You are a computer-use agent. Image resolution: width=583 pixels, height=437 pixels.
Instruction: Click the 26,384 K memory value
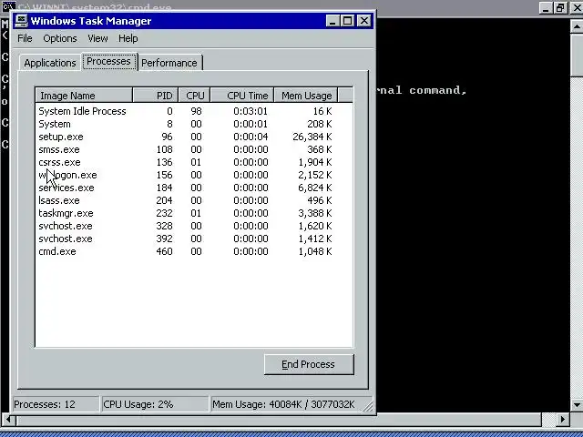pyautogui.click(x=312, y=137)
